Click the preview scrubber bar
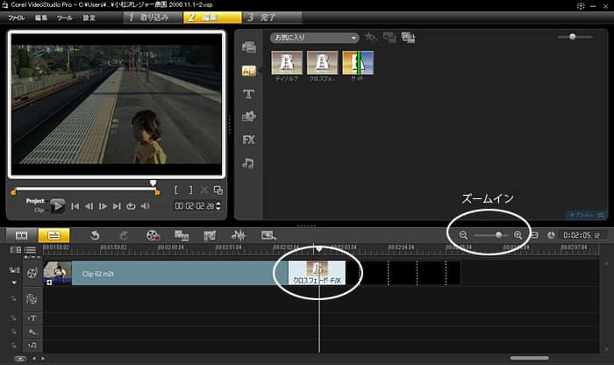The width and height of the screenshot is (614, 365). click(x=85, y=189)
